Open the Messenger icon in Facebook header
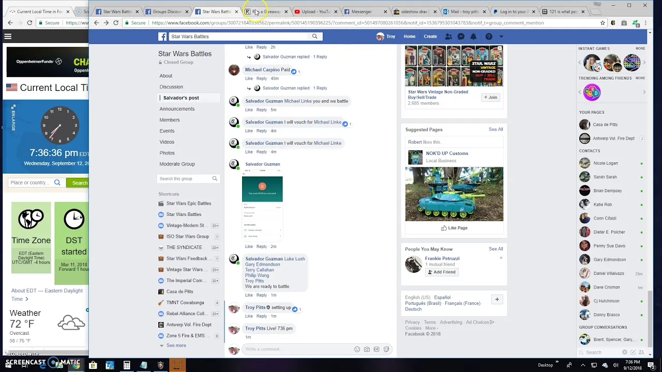Viewport: 662px width, 372px height. coord(461,36)
